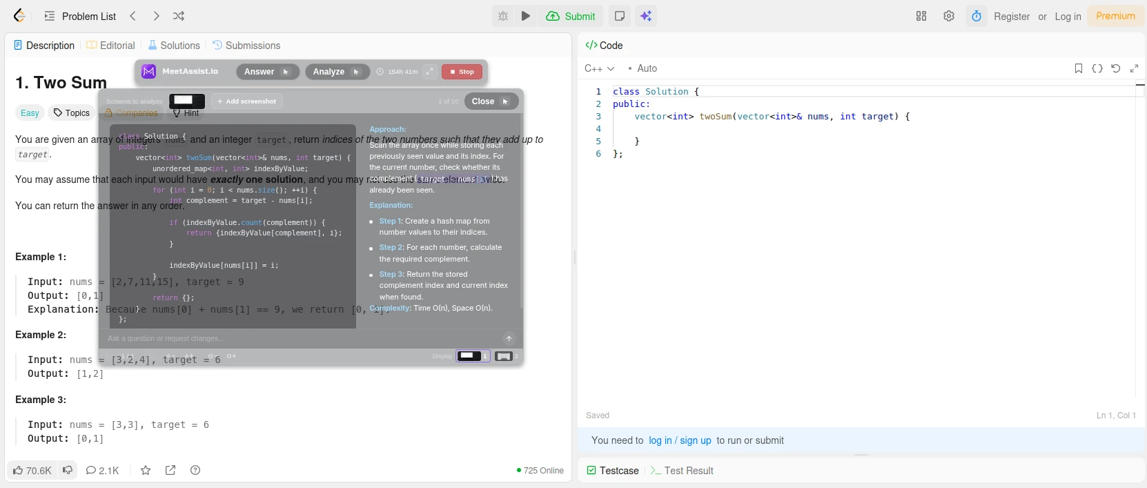
Task: Switch to the Editorial tab
Action: pyautogui.click(x=110, y=46)
